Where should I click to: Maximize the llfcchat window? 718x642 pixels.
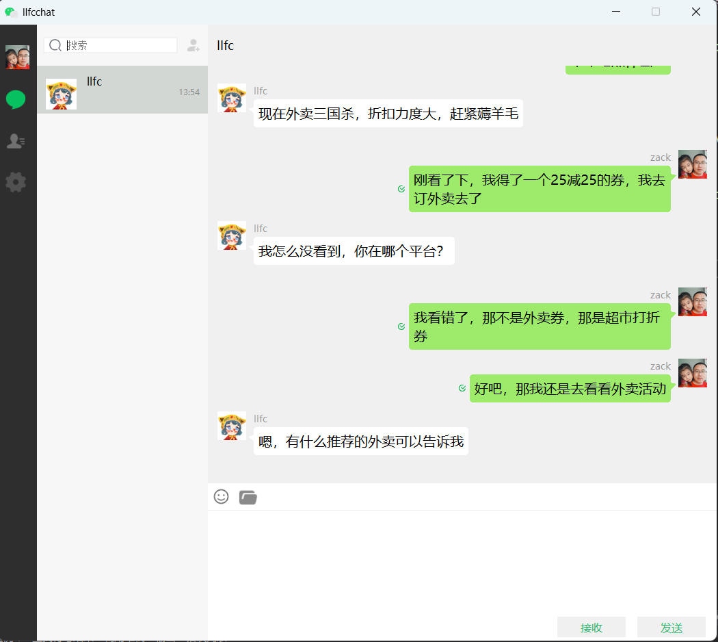point(656,12)
